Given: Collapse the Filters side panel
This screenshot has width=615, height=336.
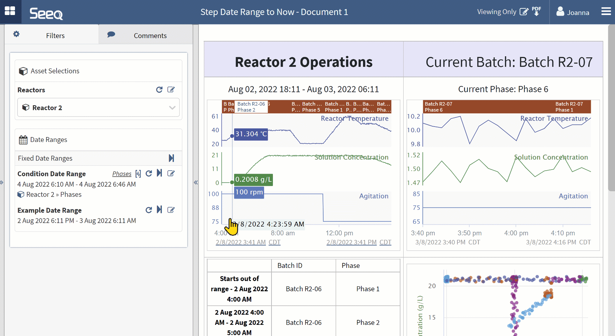Looking at the screenshot, I should click(196, 183).
